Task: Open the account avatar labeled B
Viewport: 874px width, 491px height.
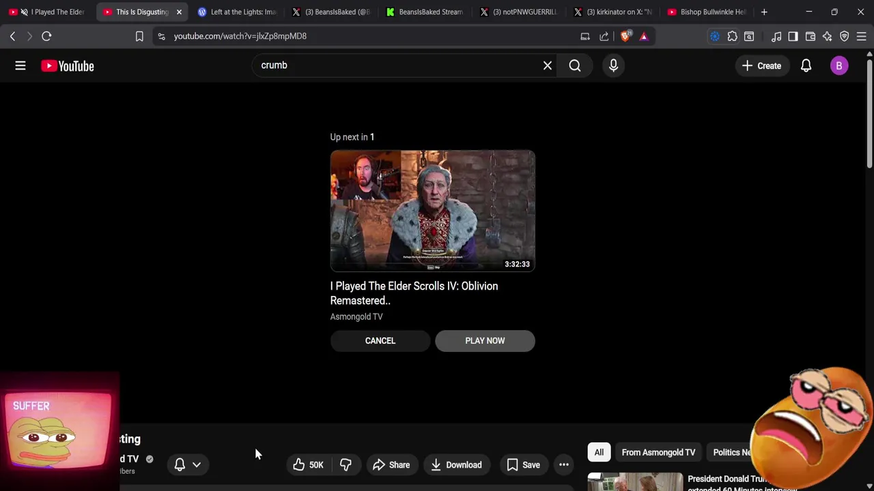Action: click(839, 65)
